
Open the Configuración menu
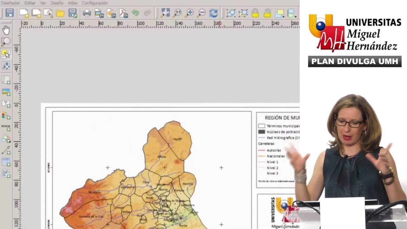pos(95,3)
